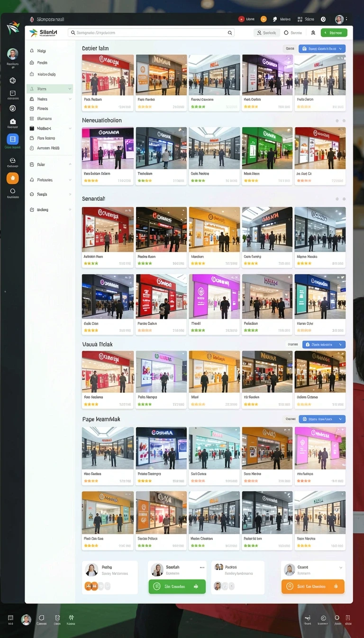Expand the highlighted green sidebar item chevron
364x638 pixels.
click(x=70, y=89)
